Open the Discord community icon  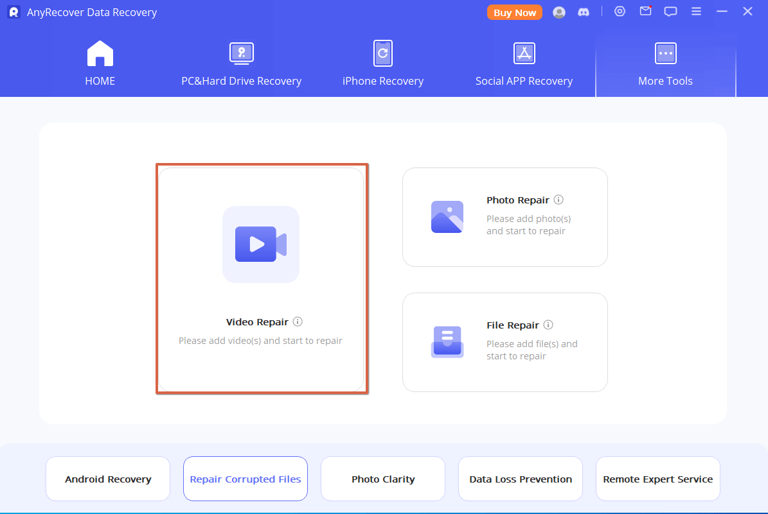coord(584,12)
